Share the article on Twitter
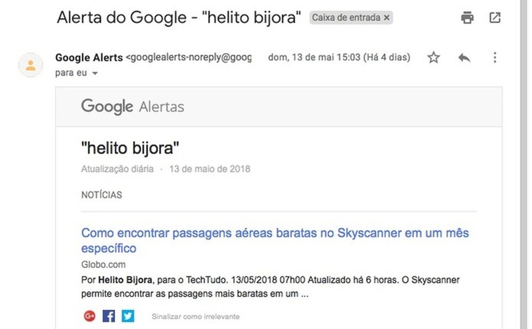Screen dimensions: 532x329 [128, 316]
